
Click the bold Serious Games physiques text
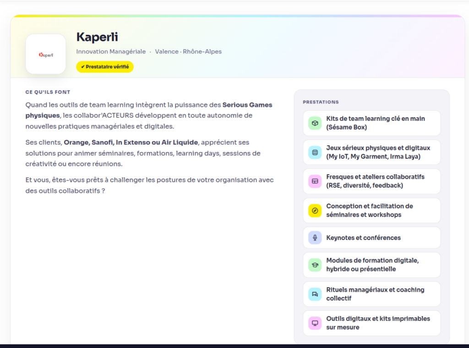tap(149, 110)
